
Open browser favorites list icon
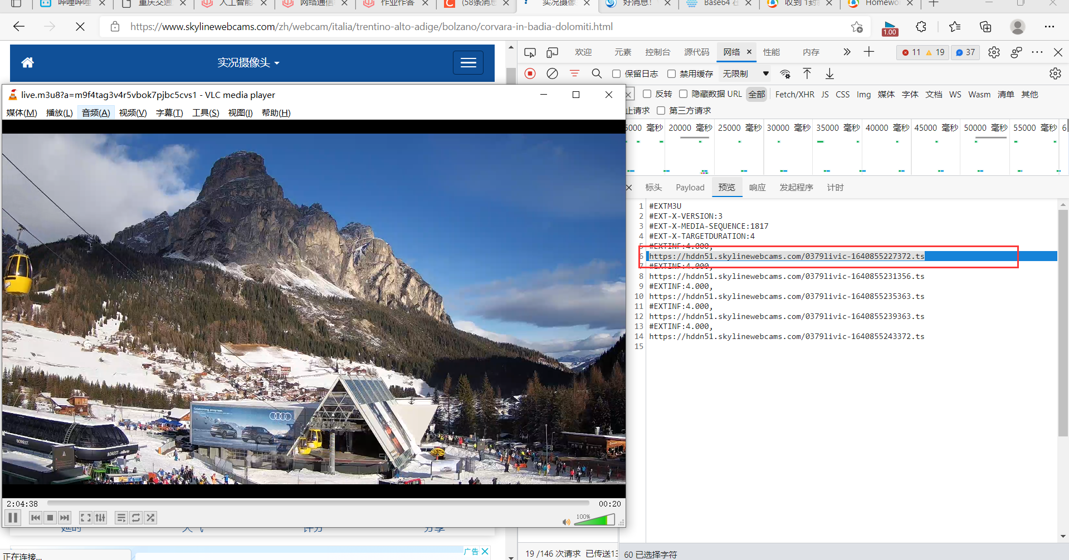point(955,27)
